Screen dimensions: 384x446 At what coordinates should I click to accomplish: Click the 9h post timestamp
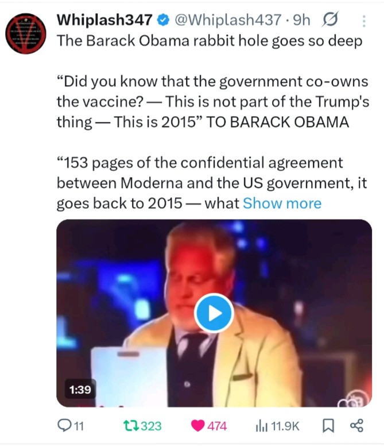[x=302, y=21]
